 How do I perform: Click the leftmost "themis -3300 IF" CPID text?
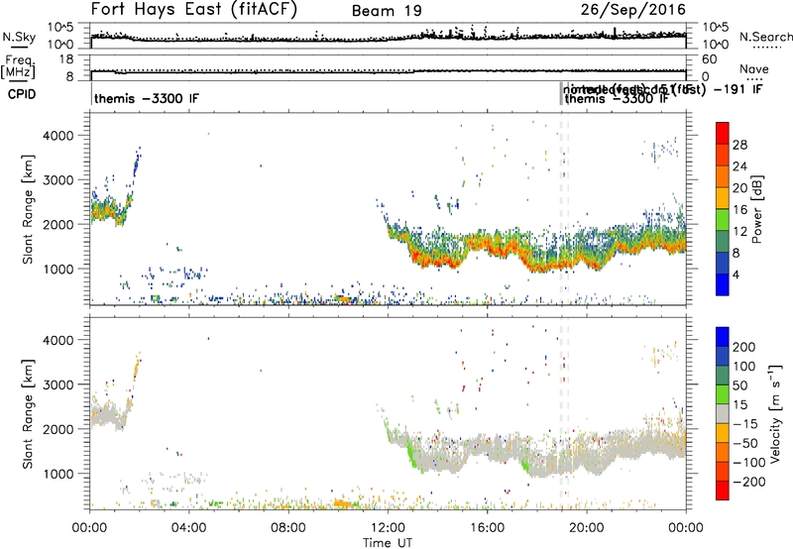147,98
